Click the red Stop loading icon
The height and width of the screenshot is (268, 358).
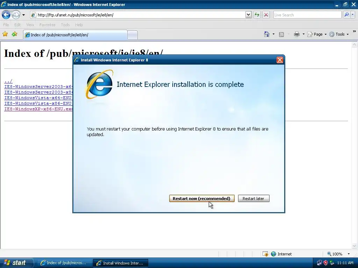click(266, 15)
